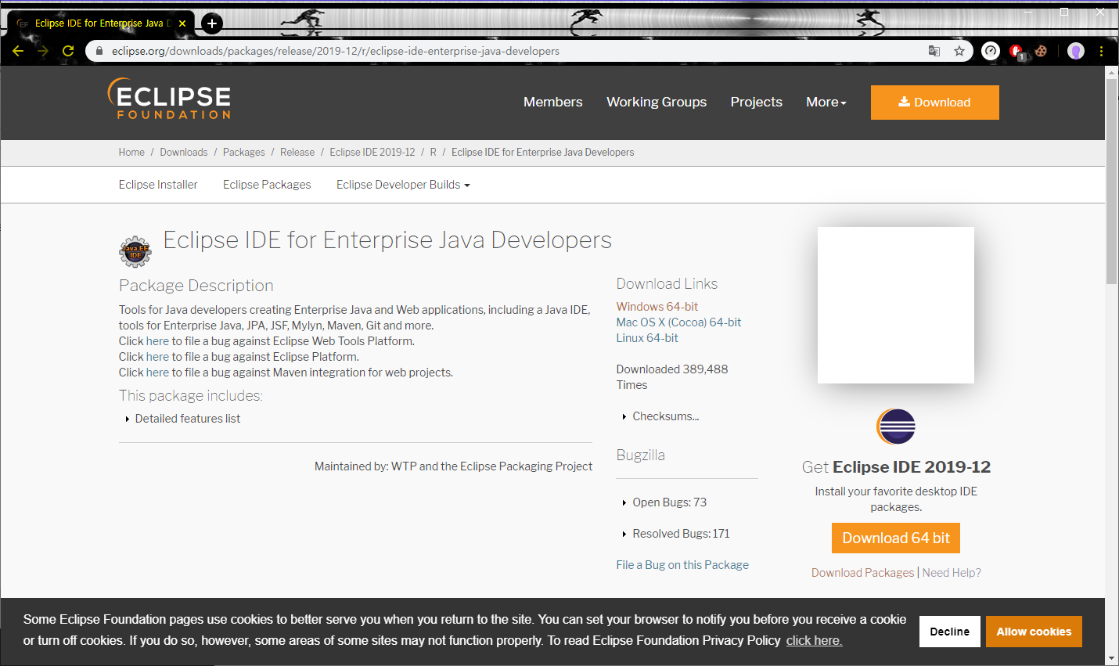Viewport: 1119px width, 666px height.
Task: Open Working Groups in the navigation
Action: [x=657, y=102]
